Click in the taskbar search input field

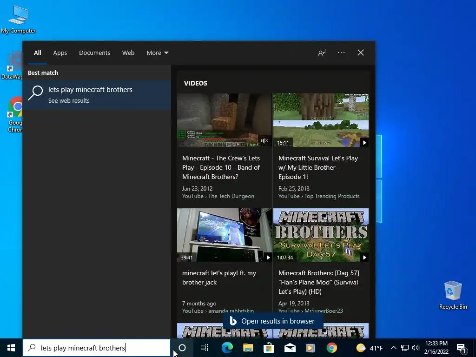tap(97, 348)
